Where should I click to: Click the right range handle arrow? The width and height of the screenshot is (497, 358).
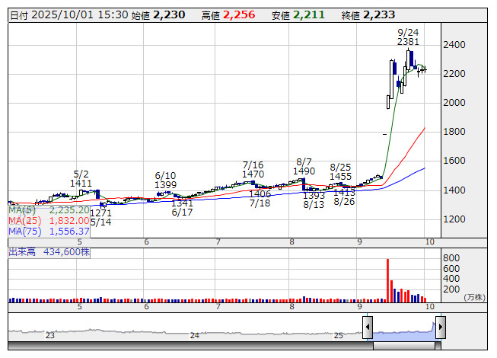[440, 328]
